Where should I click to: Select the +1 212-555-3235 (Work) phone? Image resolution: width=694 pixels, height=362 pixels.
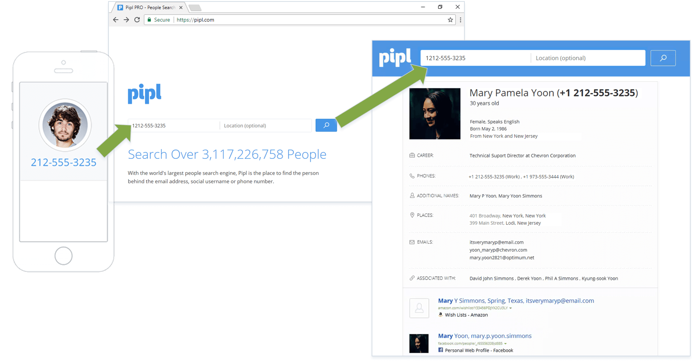(x=494, y=177)
